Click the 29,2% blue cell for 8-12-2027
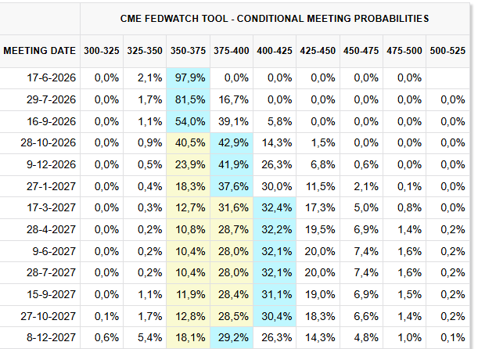 click(x=232, y=338)
